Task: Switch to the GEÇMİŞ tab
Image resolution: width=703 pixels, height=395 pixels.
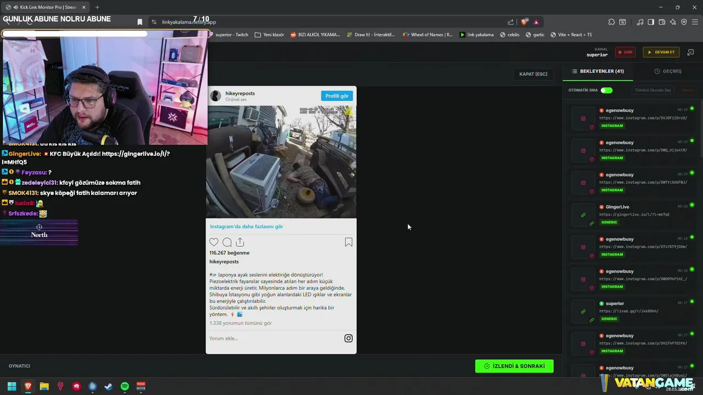Action: [x=668, y=71]
